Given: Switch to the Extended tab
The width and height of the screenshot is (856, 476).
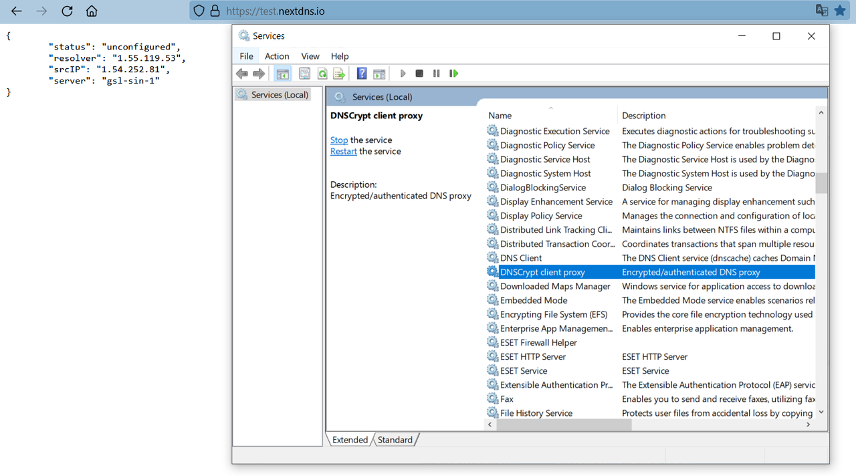Looking at the screenshot, I should click(350, 440).
